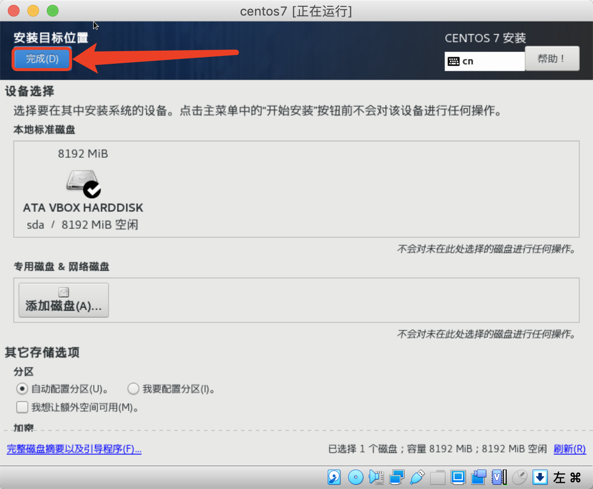Click the VirtualBox mouse integration icon
This screenshot has height=489, width=593.
tap(520, 477)
